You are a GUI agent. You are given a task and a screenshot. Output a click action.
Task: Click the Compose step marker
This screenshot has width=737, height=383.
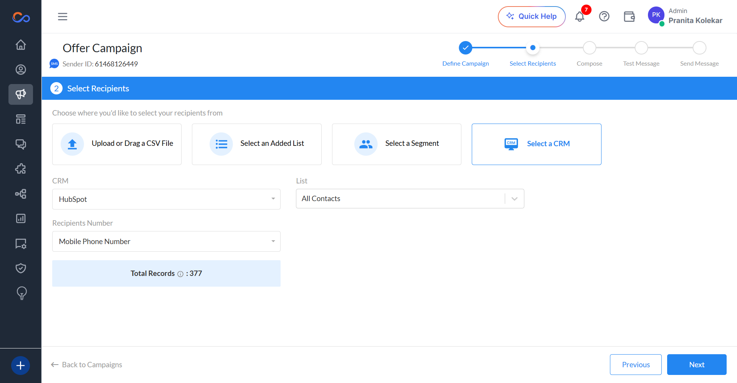pyautogui.click(x=590, y=48)
